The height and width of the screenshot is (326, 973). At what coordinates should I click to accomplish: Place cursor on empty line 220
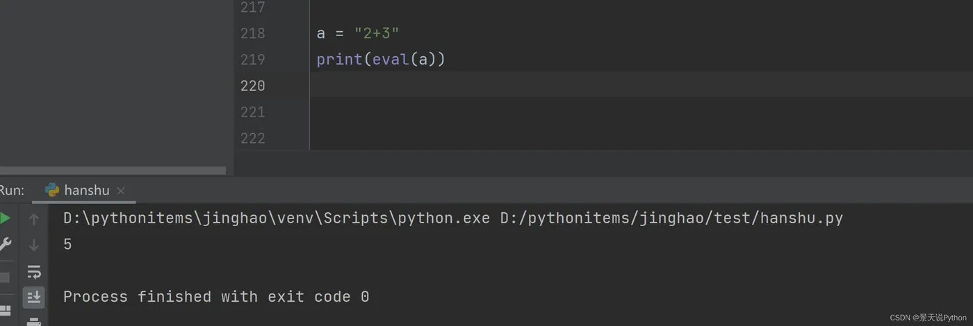(486, 86)
